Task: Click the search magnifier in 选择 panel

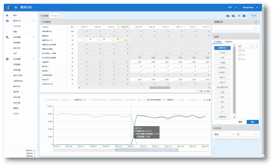Action: pos(252,46)
